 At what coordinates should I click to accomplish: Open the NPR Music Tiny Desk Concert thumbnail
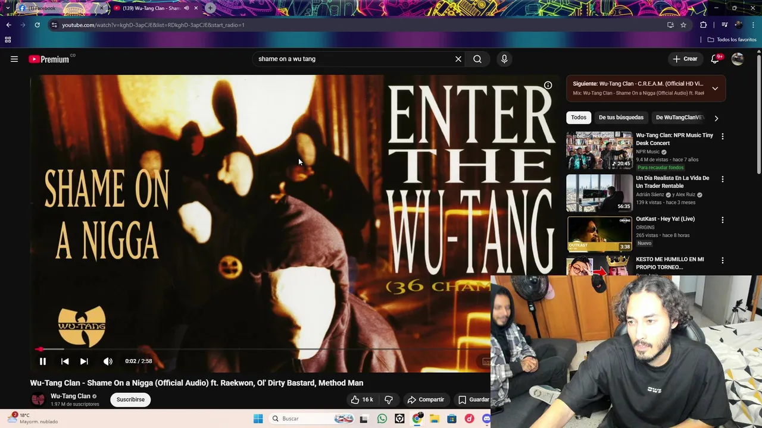(599, 150)
